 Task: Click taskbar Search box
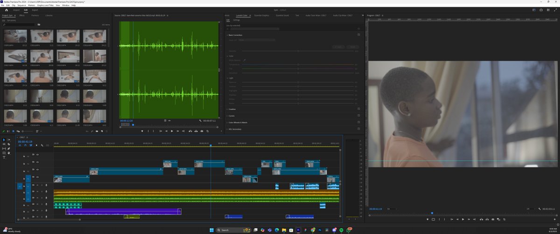tap(234, 230)
